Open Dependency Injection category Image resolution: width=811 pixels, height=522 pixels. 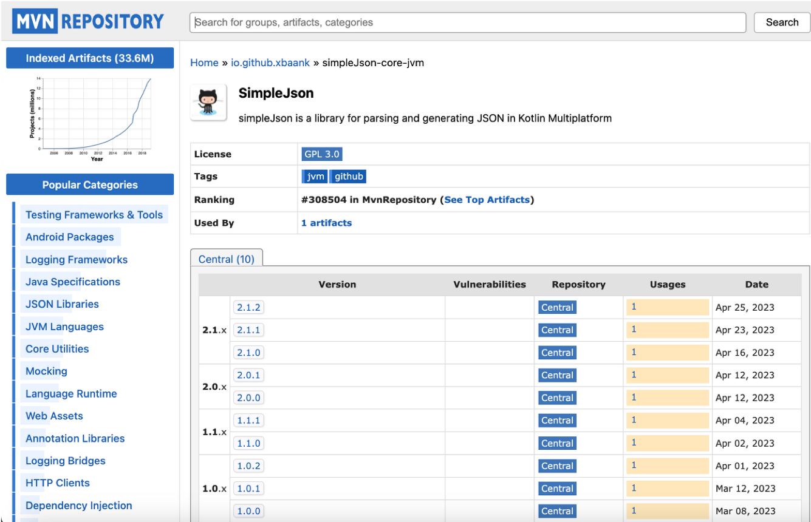pyautogui.click(x=79, y=506)
